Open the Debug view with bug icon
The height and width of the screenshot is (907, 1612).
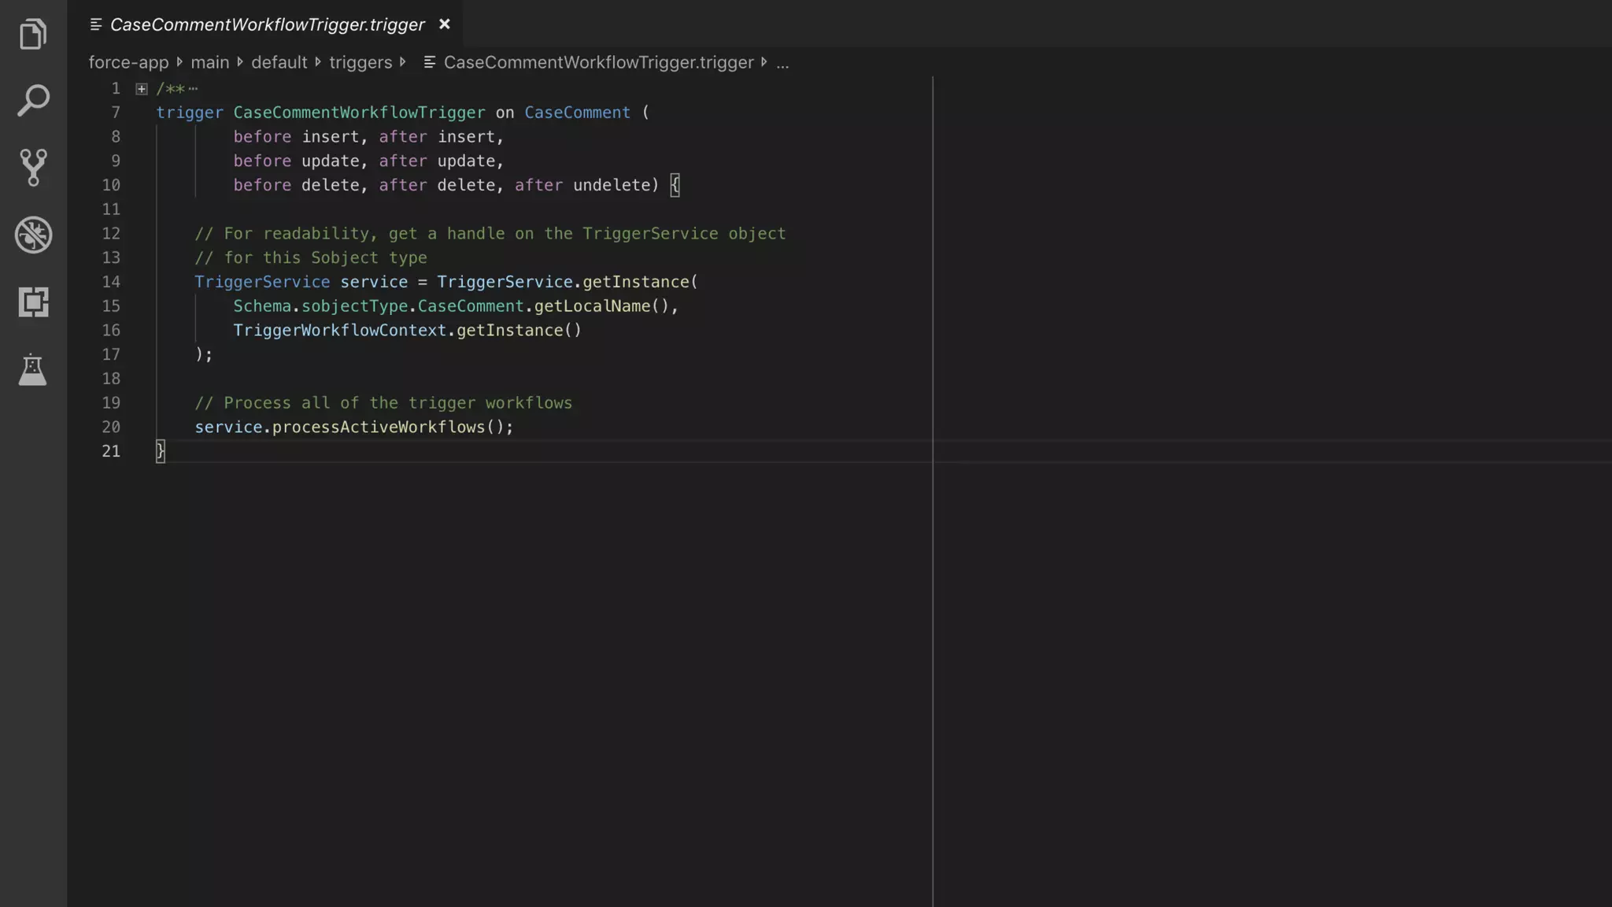click(33, 235)
